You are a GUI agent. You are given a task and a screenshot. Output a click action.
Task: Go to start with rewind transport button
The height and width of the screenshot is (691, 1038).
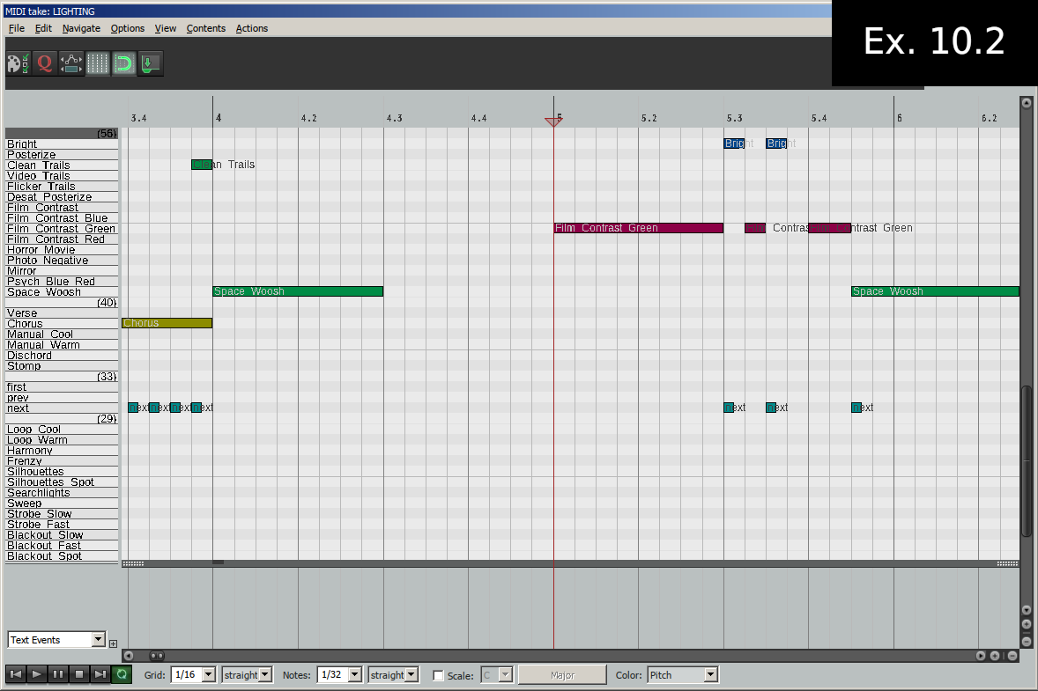(x=16, y=673)
